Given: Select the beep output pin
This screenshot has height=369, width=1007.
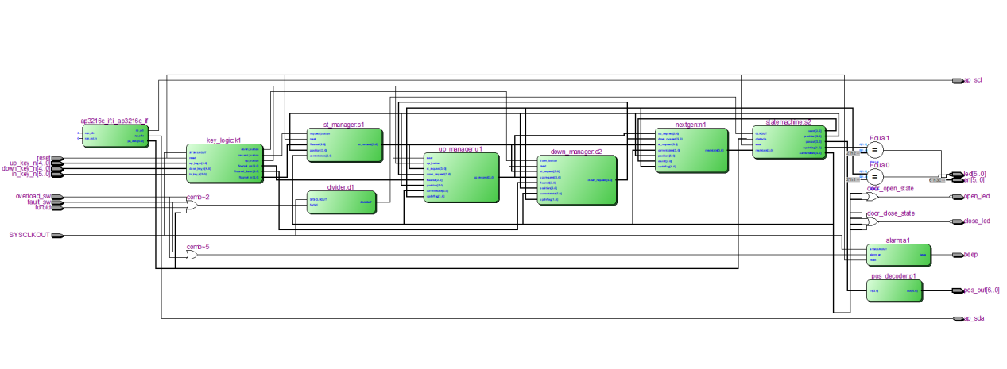Looking at the screenshot, I should point(958,255).
